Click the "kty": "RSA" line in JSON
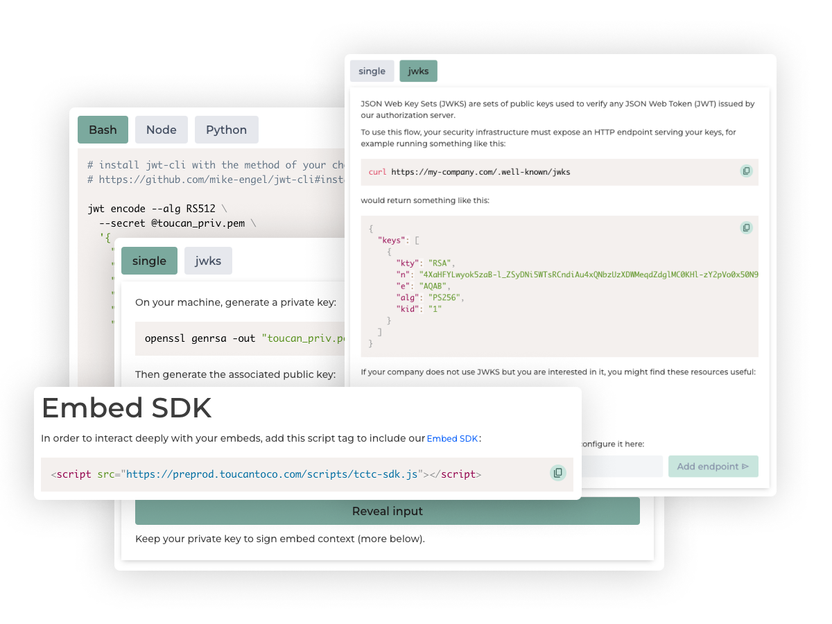This screenshot has width=832, height=624. pos(424,263)
